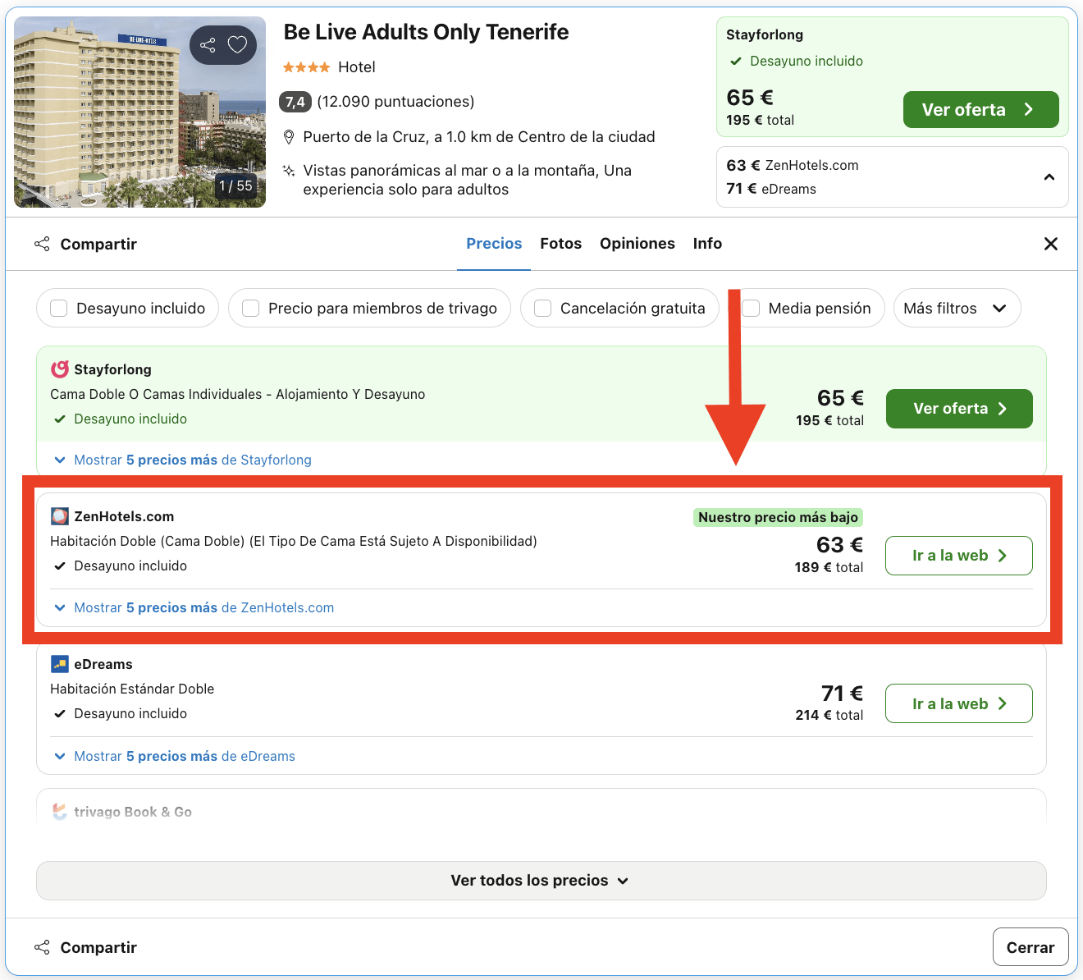Viewport: 1083px width, 980px height.
Task: Click share icon beside bottom Compartir
Action: [42, 947]
